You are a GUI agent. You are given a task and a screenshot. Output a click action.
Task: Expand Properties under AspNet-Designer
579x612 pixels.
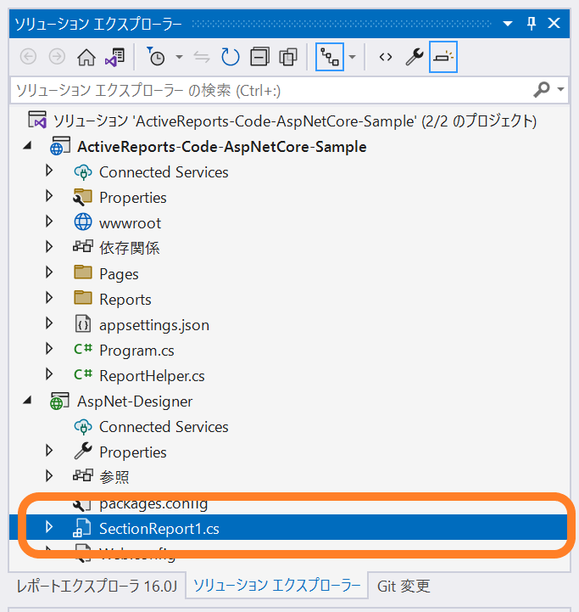tap(48, 451)
